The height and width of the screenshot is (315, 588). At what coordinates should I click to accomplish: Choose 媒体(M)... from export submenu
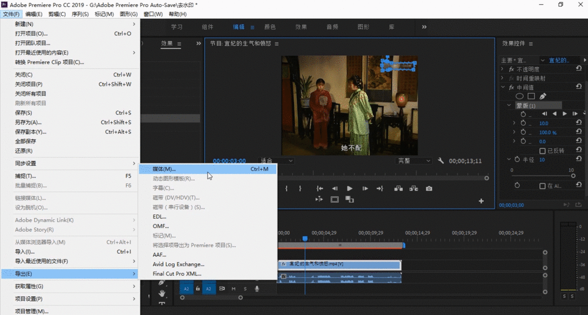pos(209,169)
